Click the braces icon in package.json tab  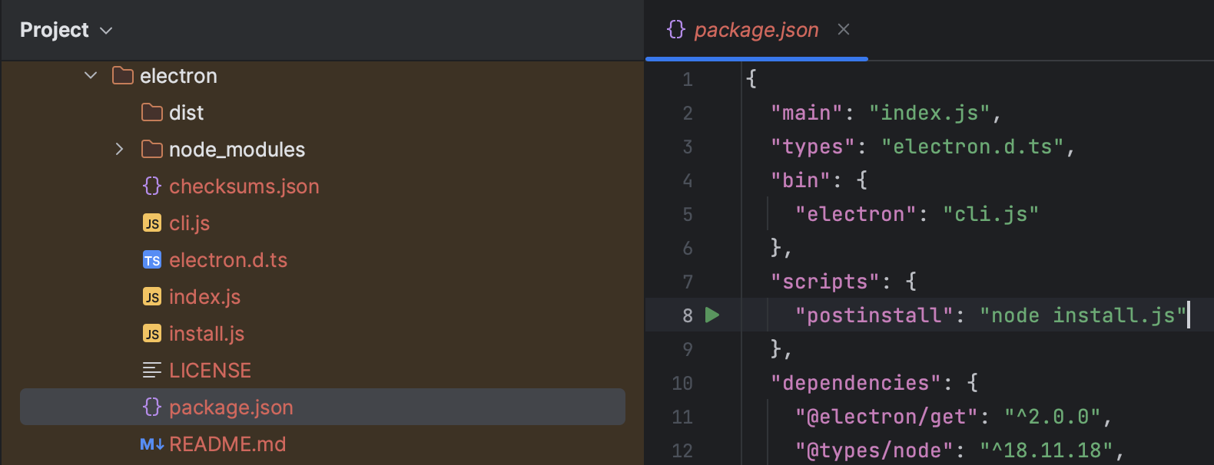[676, 29]
